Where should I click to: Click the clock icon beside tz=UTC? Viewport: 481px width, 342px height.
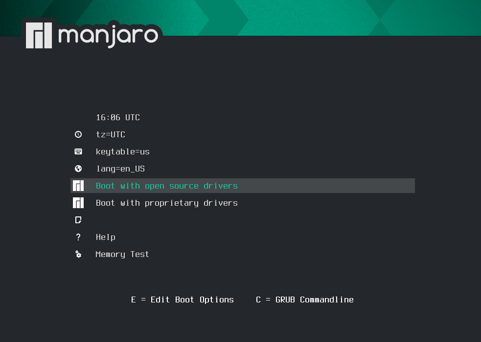[78, 134]
